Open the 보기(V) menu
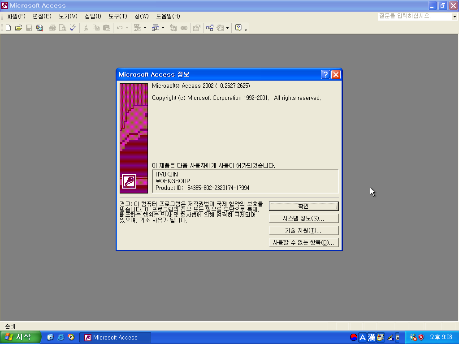This screenshot has height=344, width=459. coord(68,17)
